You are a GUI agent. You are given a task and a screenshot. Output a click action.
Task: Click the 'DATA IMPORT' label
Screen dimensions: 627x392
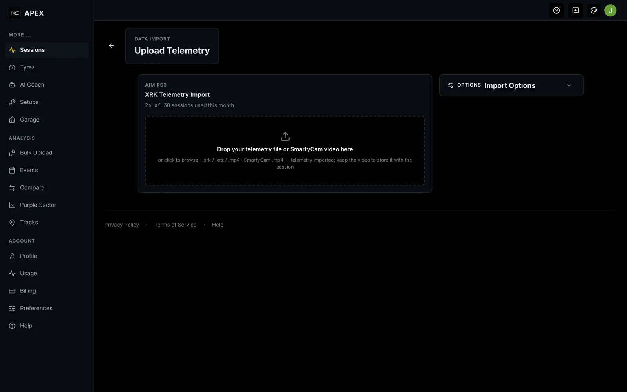(x=152, y=39)
